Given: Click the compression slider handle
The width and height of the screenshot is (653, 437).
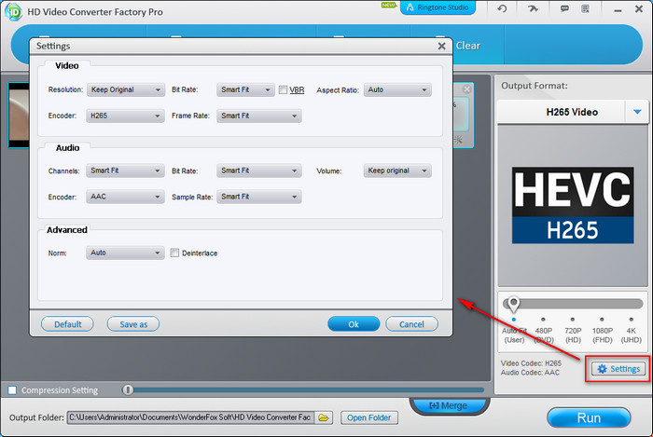Looking at the screenshot, I should pos(128,390).
